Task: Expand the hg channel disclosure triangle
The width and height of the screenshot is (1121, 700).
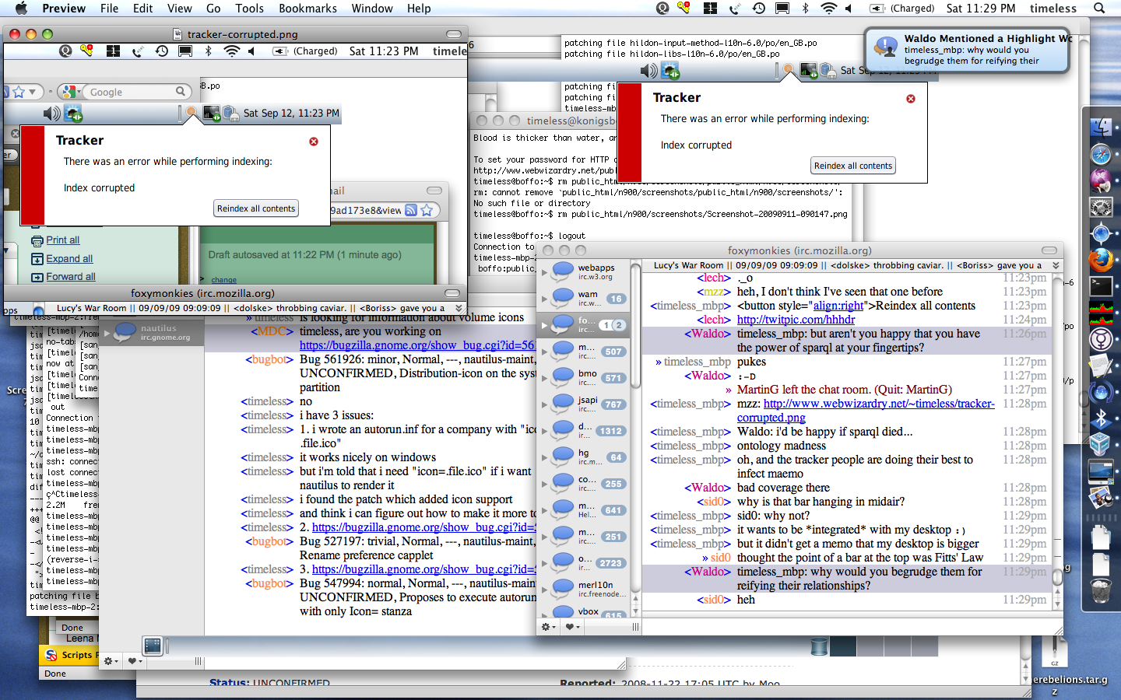Action: (543, 457)
